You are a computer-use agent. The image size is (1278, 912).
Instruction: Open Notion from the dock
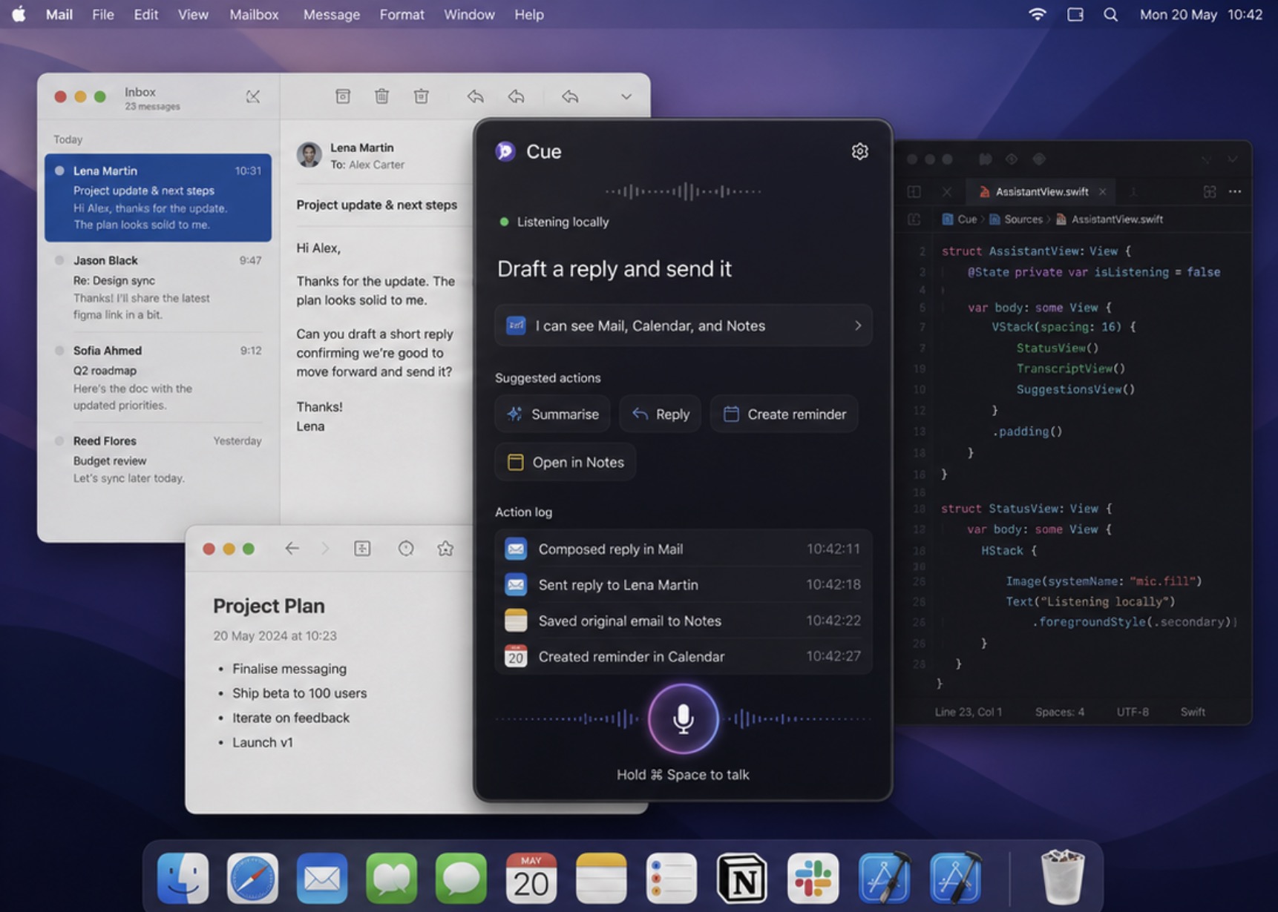pos(742,879)
